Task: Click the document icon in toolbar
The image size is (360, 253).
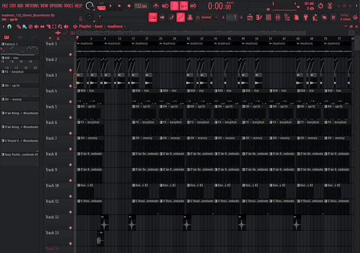Action: [x=296, y=17]
